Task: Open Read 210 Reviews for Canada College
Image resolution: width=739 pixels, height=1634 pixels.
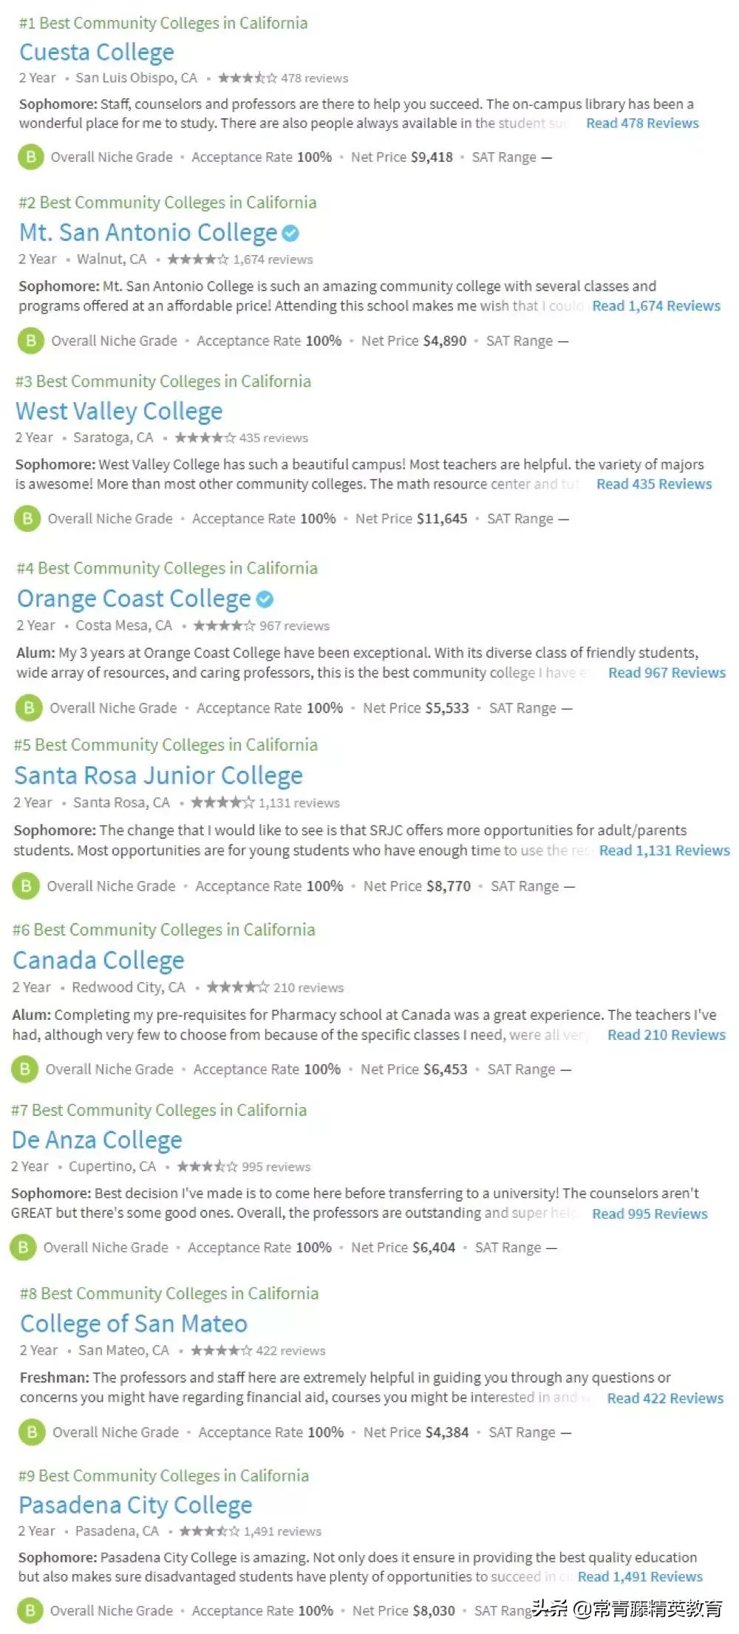Action: click(x=666, y=1035)
